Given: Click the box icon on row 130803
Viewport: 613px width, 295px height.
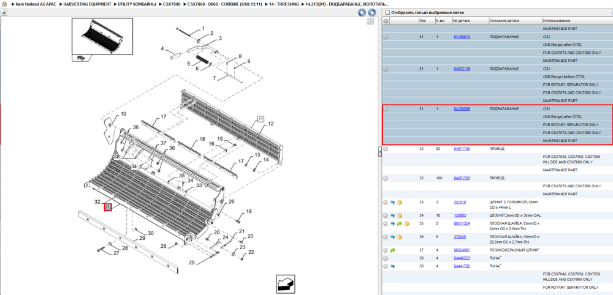Looking at the screenshot, I should tap(400, 216).
